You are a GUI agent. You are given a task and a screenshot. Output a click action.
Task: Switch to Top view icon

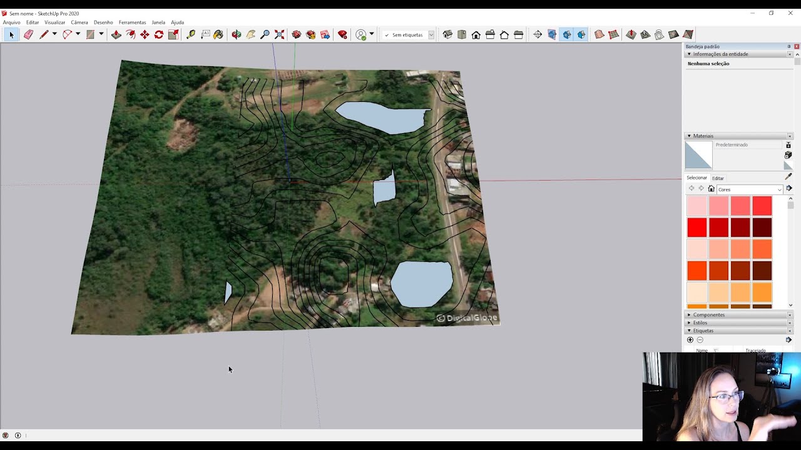coord(462,35)
